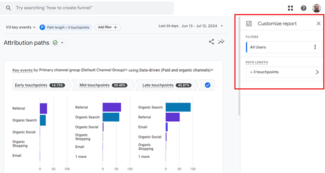The width and height of the screenshot is (325, 173).
Task: Select the All Users filter card
Action: click(284, 47)
